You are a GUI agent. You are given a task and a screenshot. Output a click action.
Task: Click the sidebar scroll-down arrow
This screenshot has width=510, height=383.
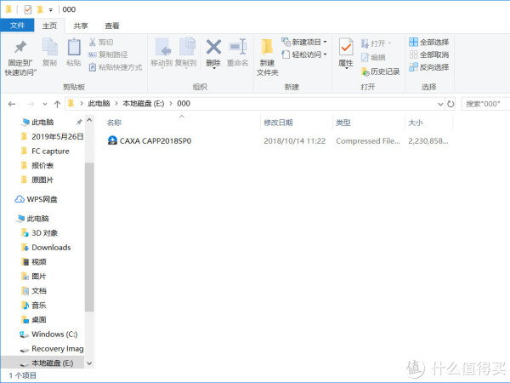89,363
